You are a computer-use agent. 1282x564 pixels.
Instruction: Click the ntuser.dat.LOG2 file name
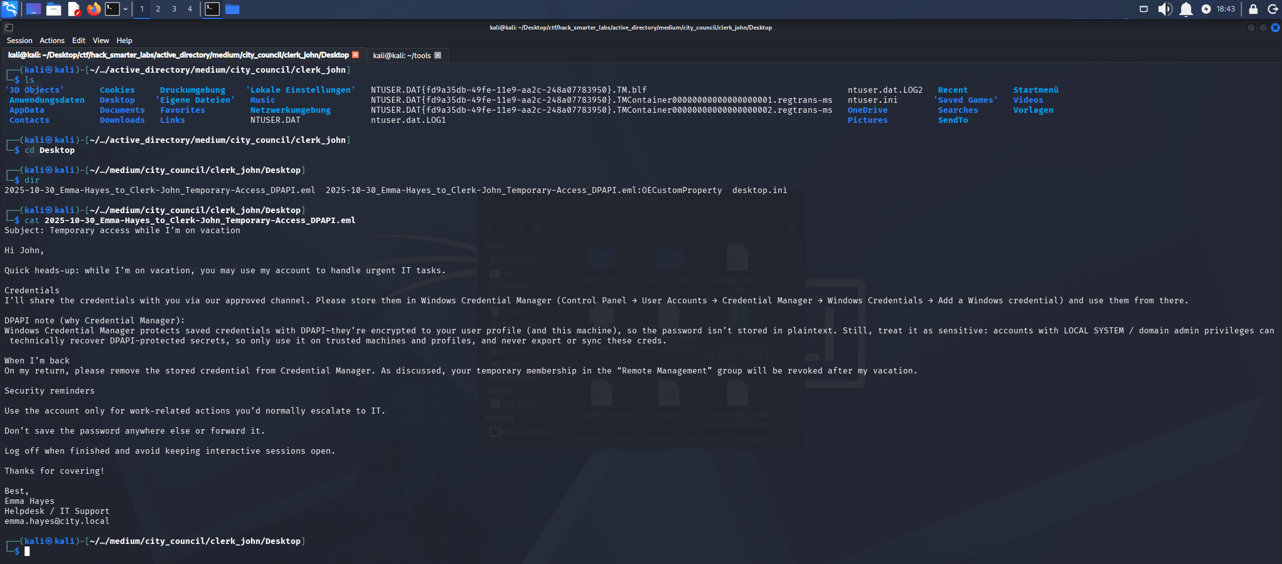(x=885, y=90)
